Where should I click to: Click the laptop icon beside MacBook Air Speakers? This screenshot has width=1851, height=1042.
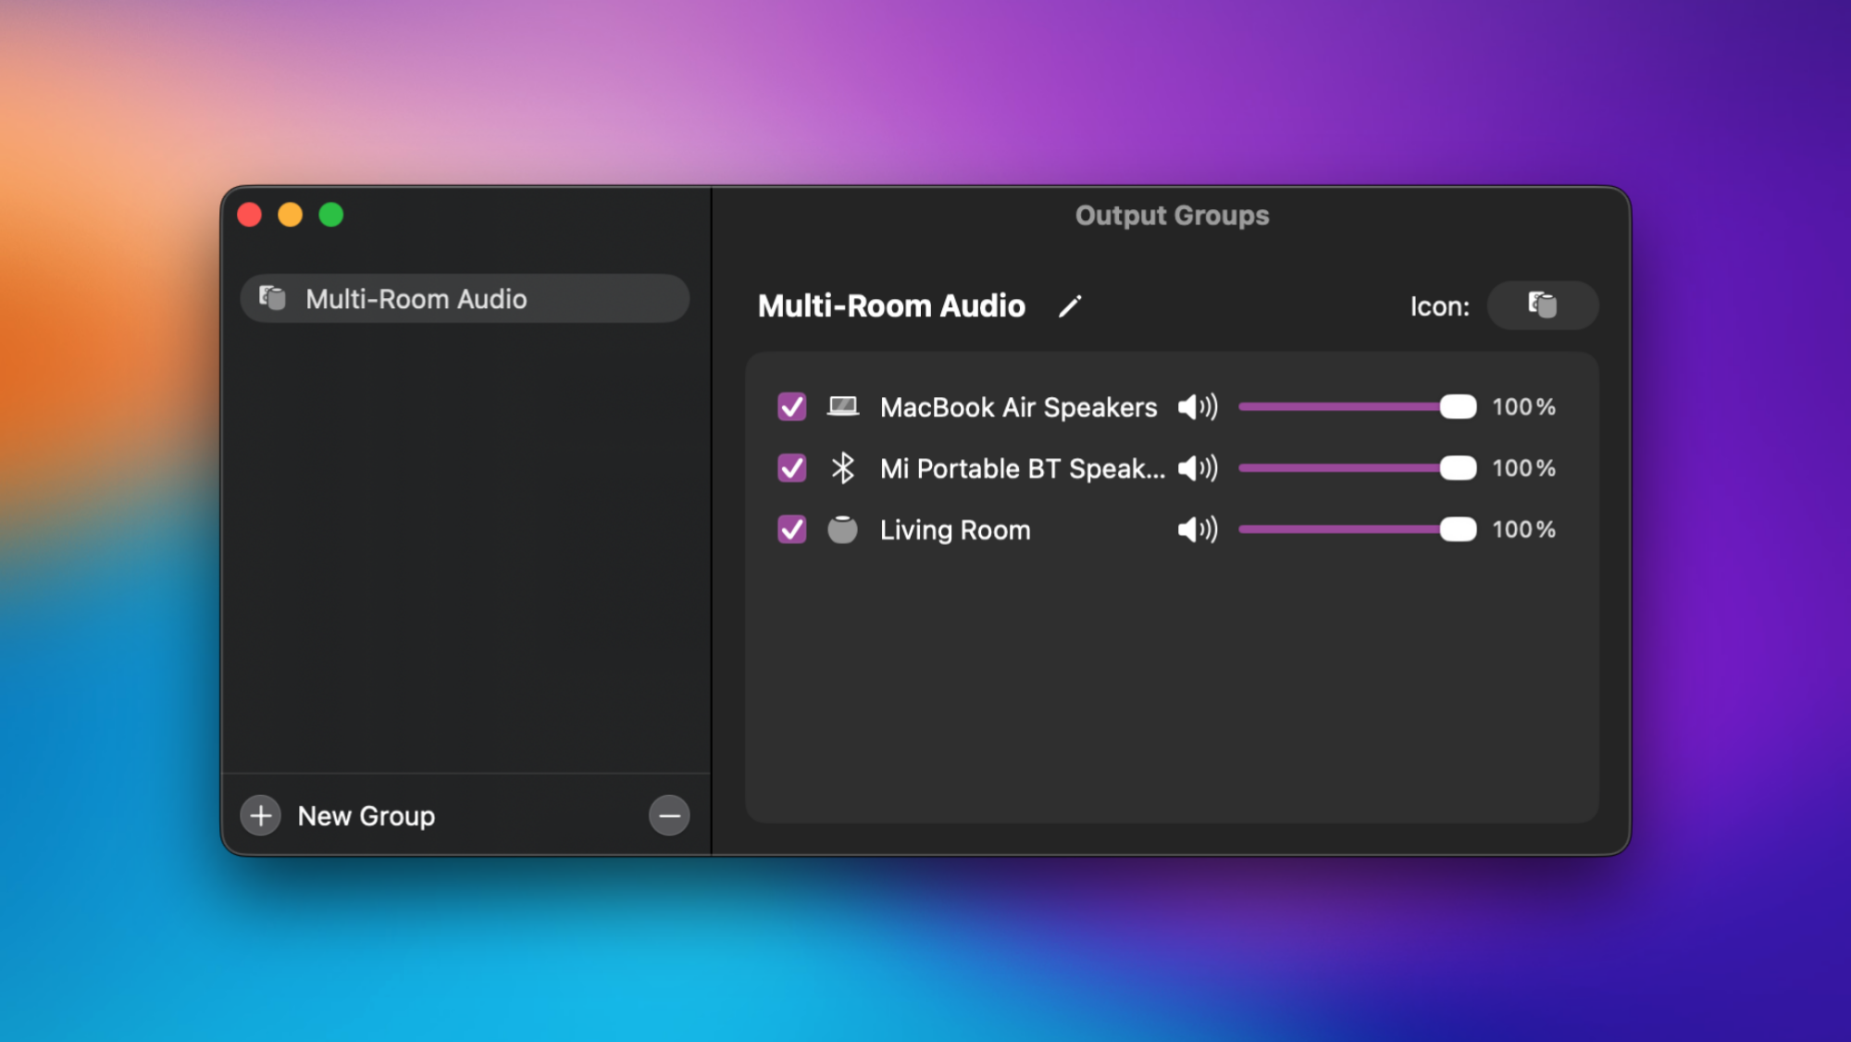click(842, 406)
